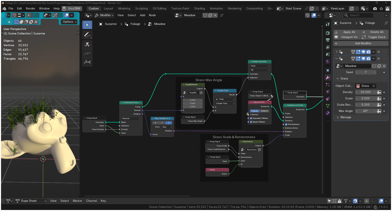Click the fake user shield icon beside Meadow header
This screenshot has height=211, width=392.
tap(205, 15)
